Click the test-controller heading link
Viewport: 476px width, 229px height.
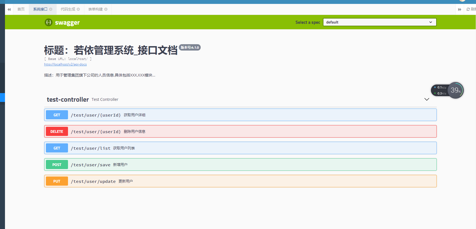point(68,99)
